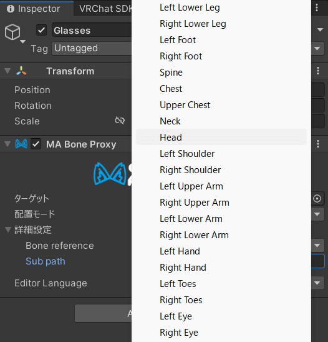Viewport: 328px width, 342px height.
Task: Choose Right Lower Leg bone
Action: coord(221,24)
